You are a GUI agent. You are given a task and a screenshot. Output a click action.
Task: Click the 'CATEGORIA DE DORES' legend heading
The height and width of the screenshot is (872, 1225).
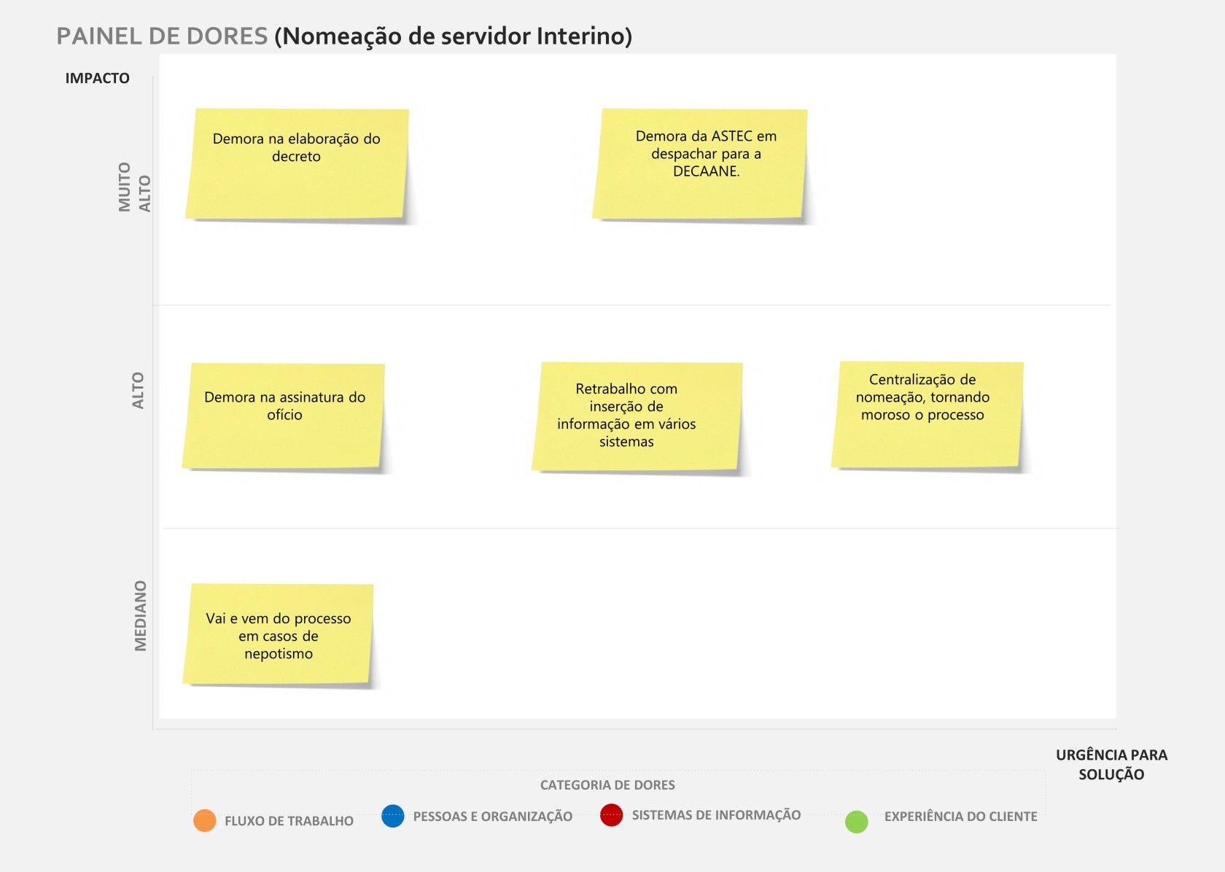607,785
